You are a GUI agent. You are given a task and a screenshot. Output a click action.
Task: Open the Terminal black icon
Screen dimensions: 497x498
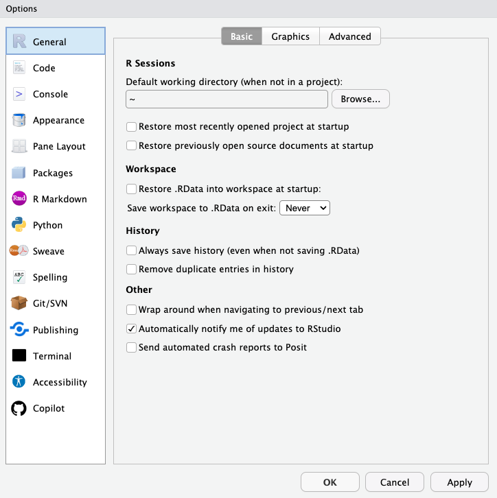point(19,356)
